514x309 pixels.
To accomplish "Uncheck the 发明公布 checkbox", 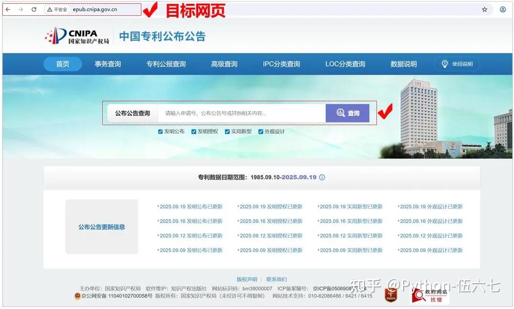I will [161, 131].
